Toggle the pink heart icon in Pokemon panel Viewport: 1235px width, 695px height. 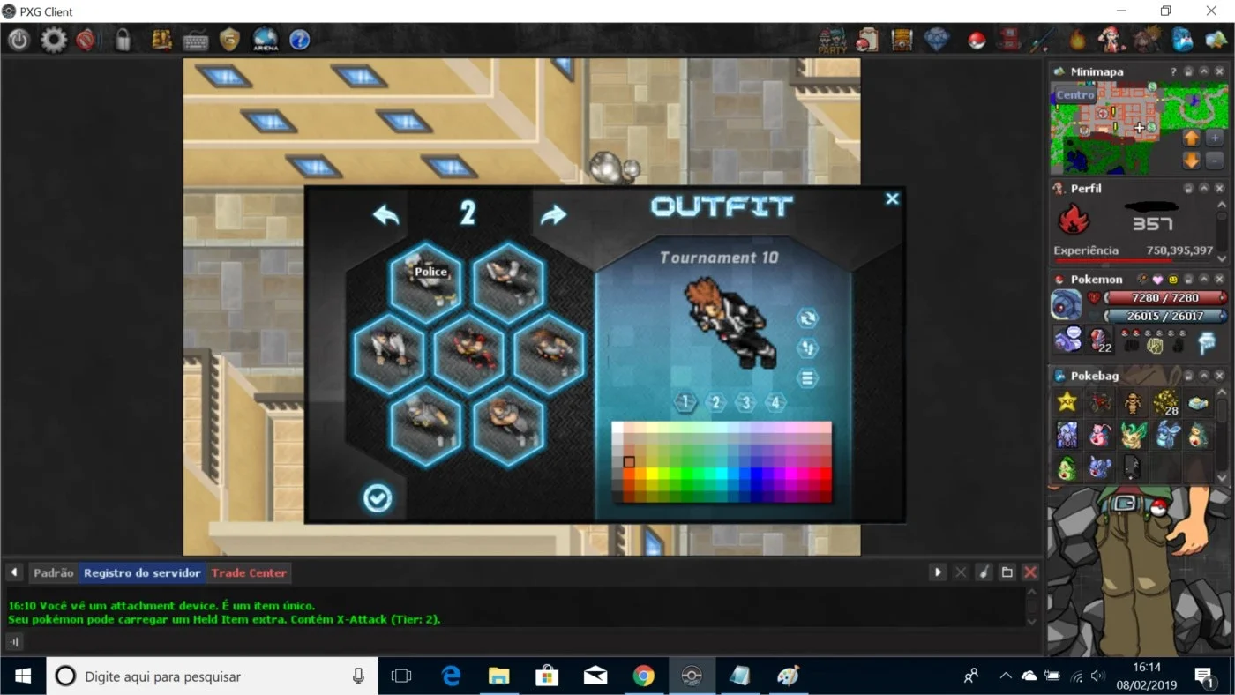pyautogui.click(x=1157, y=280)
